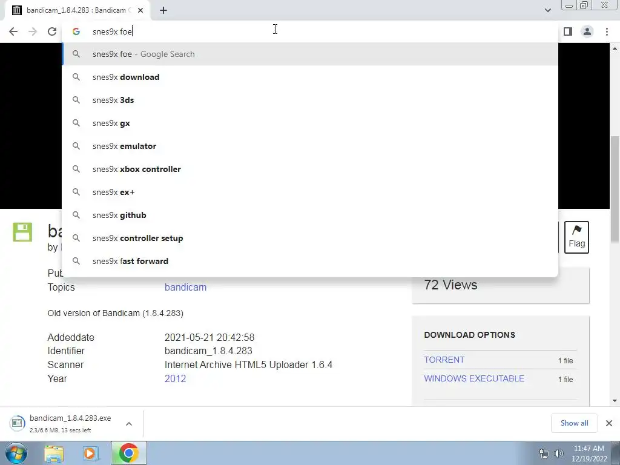Click the Google G icon in address bar
The width and height of the screenshot is (620, 465).
76,31
